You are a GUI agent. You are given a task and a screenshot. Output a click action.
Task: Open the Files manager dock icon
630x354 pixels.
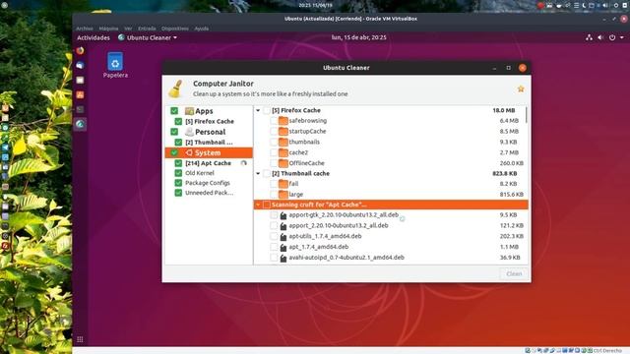coord(81,80)
